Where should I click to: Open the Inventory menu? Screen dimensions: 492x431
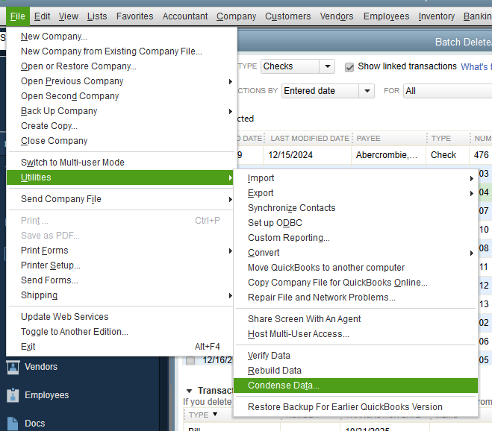(x=437, y=16)
